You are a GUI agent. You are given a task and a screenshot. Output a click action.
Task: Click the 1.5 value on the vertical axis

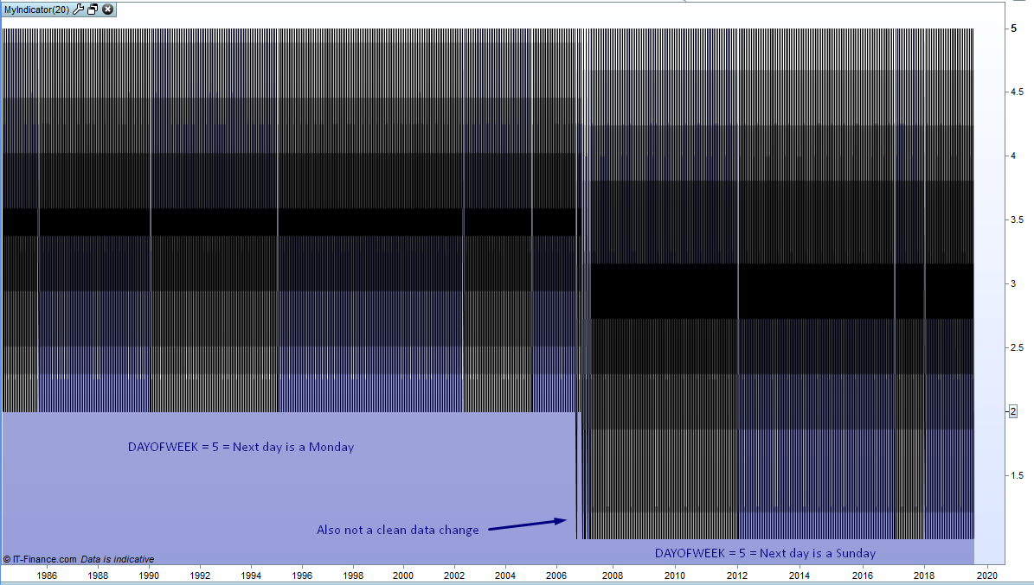tap(1017, 475)
